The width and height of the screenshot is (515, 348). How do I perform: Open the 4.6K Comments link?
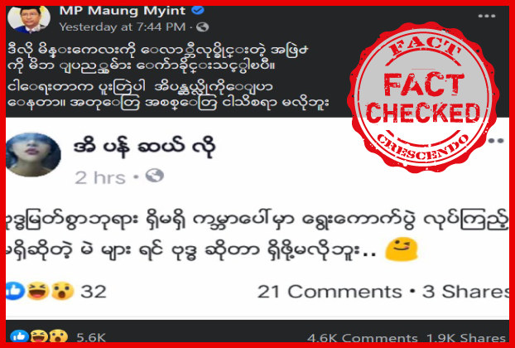coord(363,338)
